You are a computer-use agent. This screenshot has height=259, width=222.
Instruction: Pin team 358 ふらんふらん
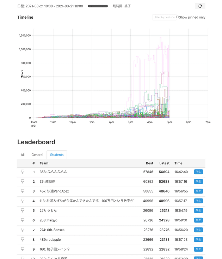click(23, 172)
